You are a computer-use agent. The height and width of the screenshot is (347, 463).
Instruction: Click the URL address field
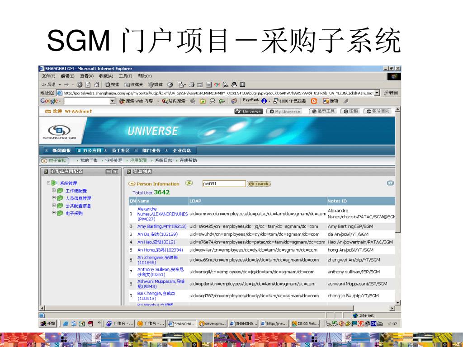[x=218, y=93]
